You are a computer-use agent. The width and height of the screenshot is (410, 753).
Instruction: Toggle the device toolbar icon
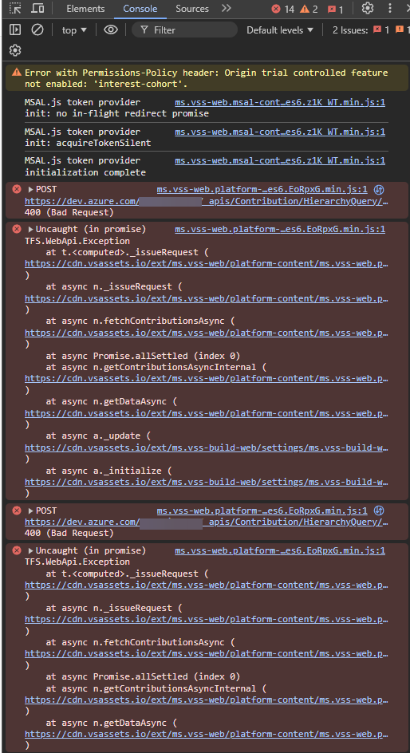click(x=37, y=9)
